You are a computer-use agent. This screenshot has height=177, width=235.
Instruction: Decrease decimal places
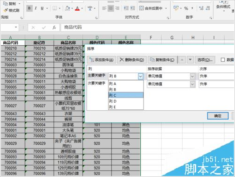pyautogui.click(x=208, y=8)
